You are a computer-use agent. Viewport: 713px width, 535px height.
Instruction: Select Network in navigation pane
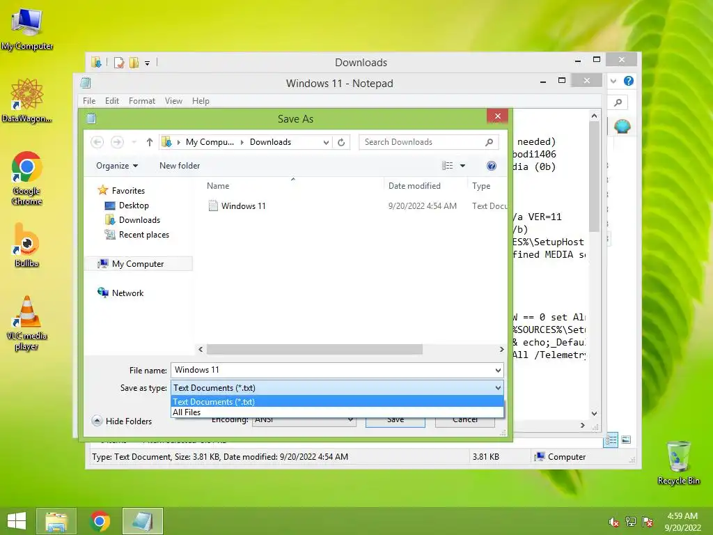pos(128,293)
